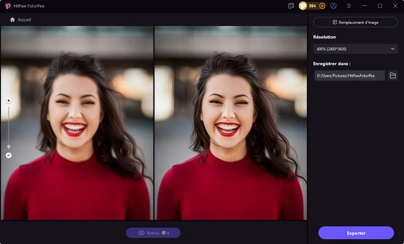Click the zoom slider handle

pos(9,147)
